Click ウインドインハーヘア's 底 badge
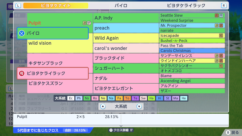The height and width of the screenshot is (136, 242). click(x=221, y=60)
